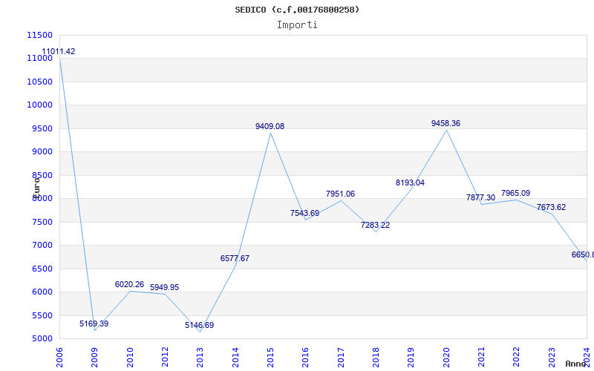Screen dimensions: 594x371
Task: Click the 6020.26 value label
Action: click(x=129, y=284)
